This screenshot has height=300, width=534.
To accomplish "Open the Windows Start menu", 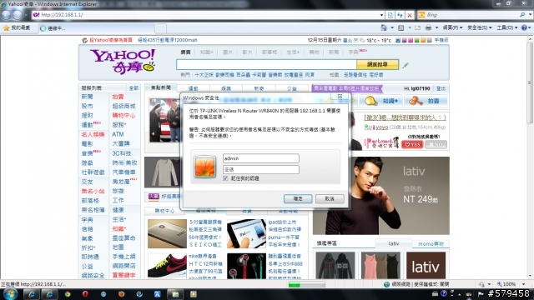I will [x=10, y=293].
